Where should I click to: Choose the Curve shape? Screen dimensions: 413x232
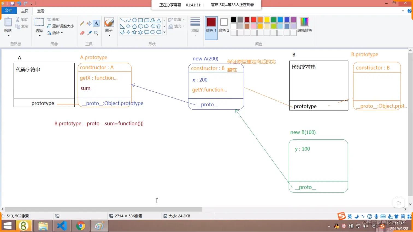tap(128, 20)
